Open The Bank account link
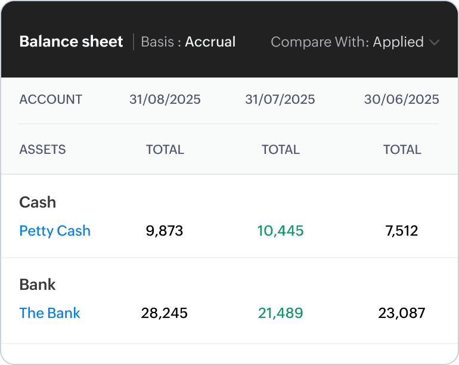This screenshot has width=459, height=365. pos(49,313)
